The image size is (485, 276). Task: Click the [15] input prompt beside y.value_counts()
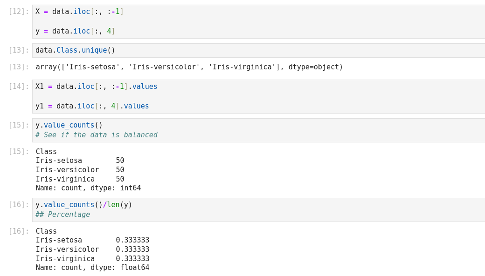19,125
